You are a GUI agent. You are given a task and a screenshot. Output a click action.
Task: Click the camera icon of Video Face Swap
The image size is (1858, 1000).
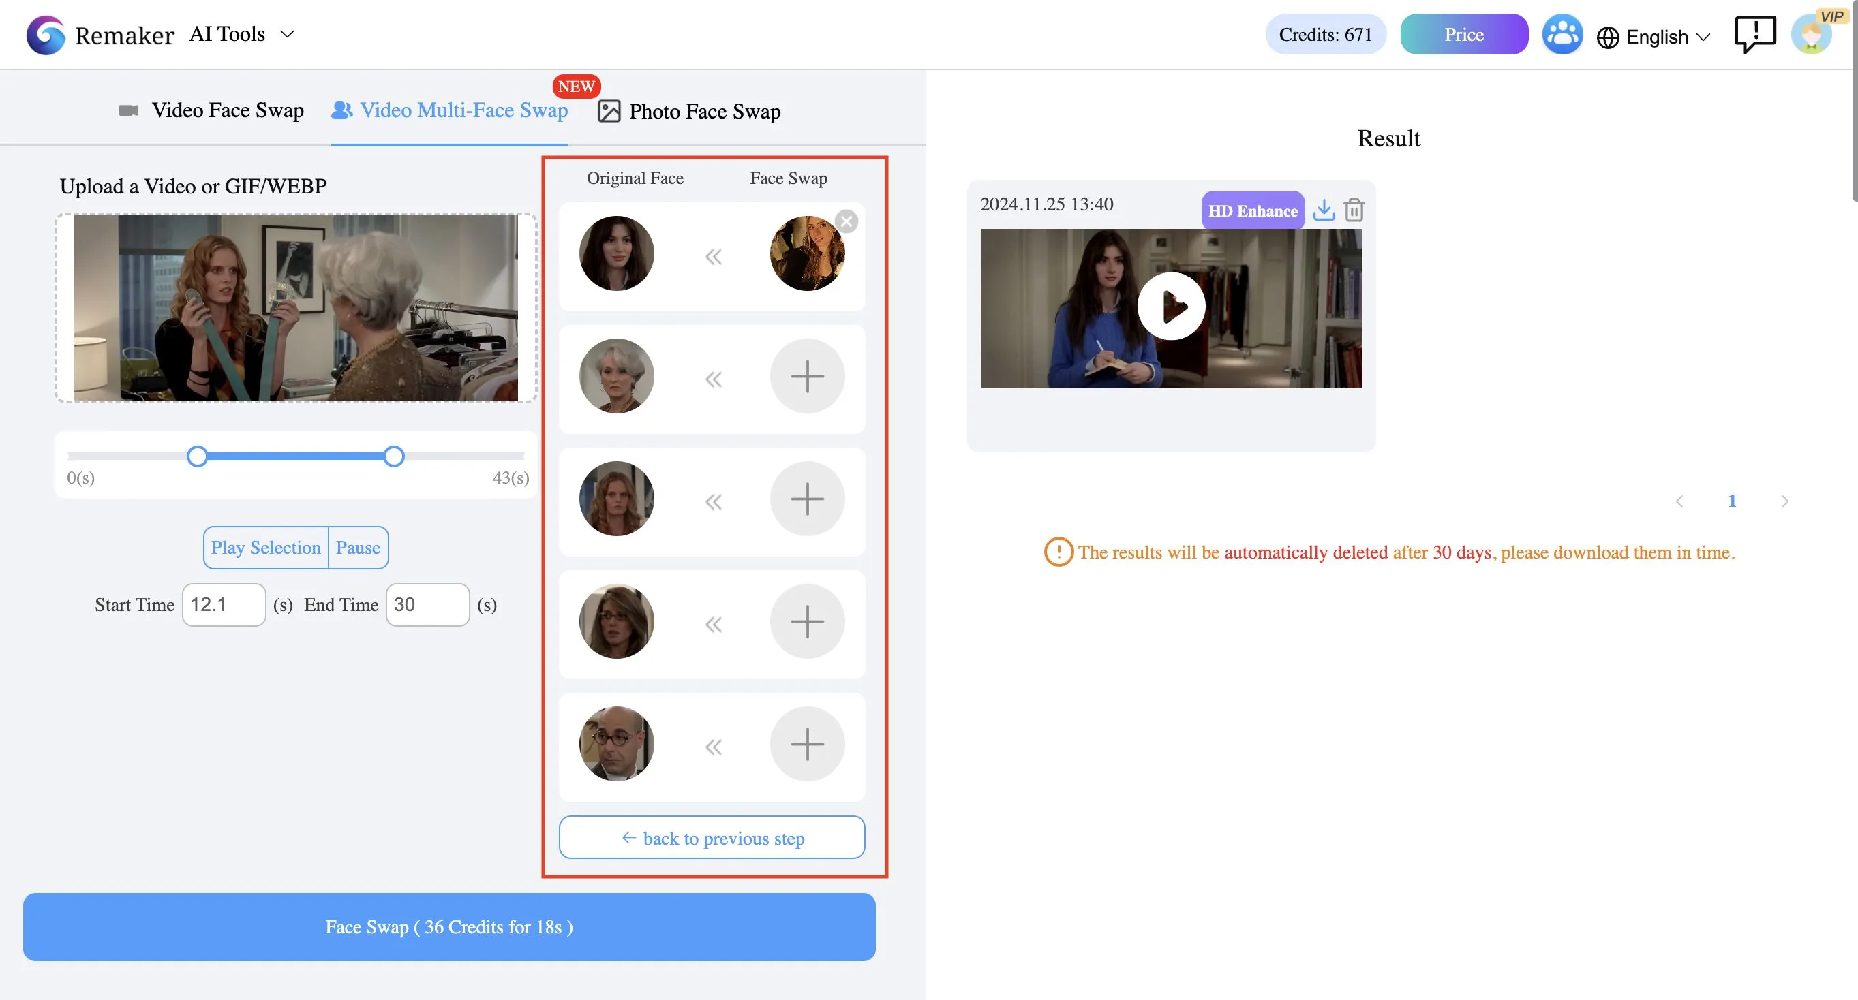coord(128,110)
